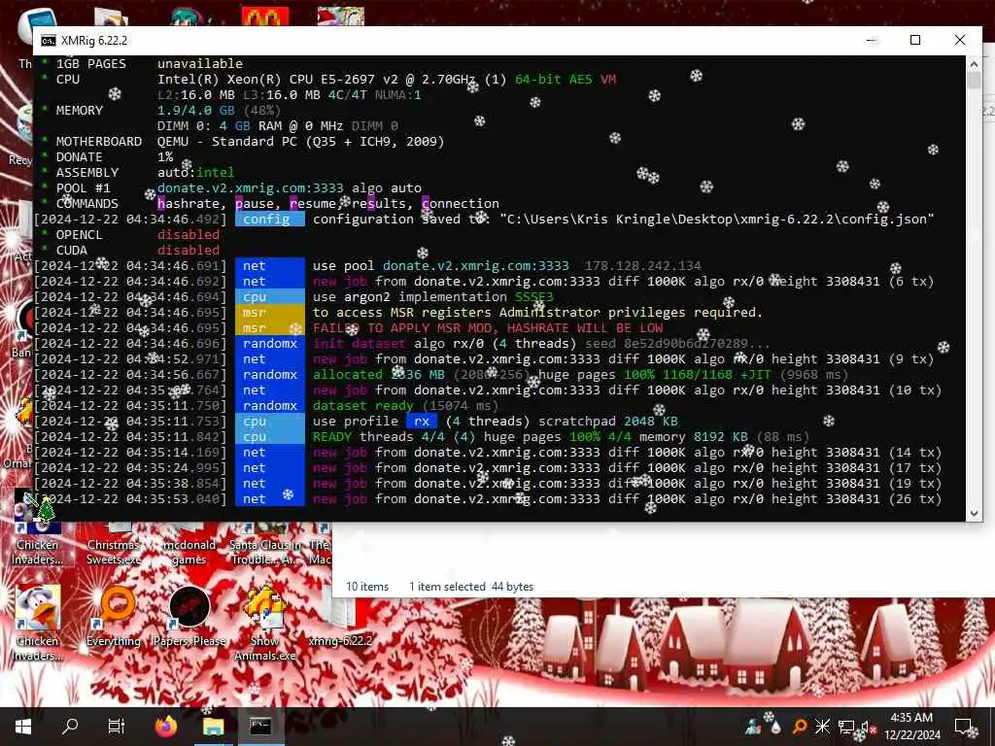The image size is (995, 746).
Task: Click the 'resume' command word
Action: (x=313, y=204)
